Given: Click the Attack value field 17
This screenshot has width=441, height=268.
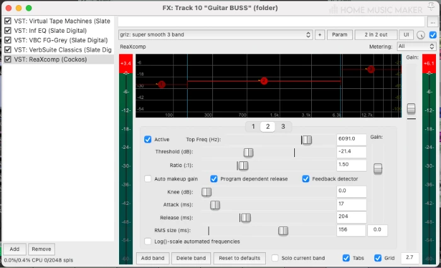Looking at the screenshot, I should (352, 205).
